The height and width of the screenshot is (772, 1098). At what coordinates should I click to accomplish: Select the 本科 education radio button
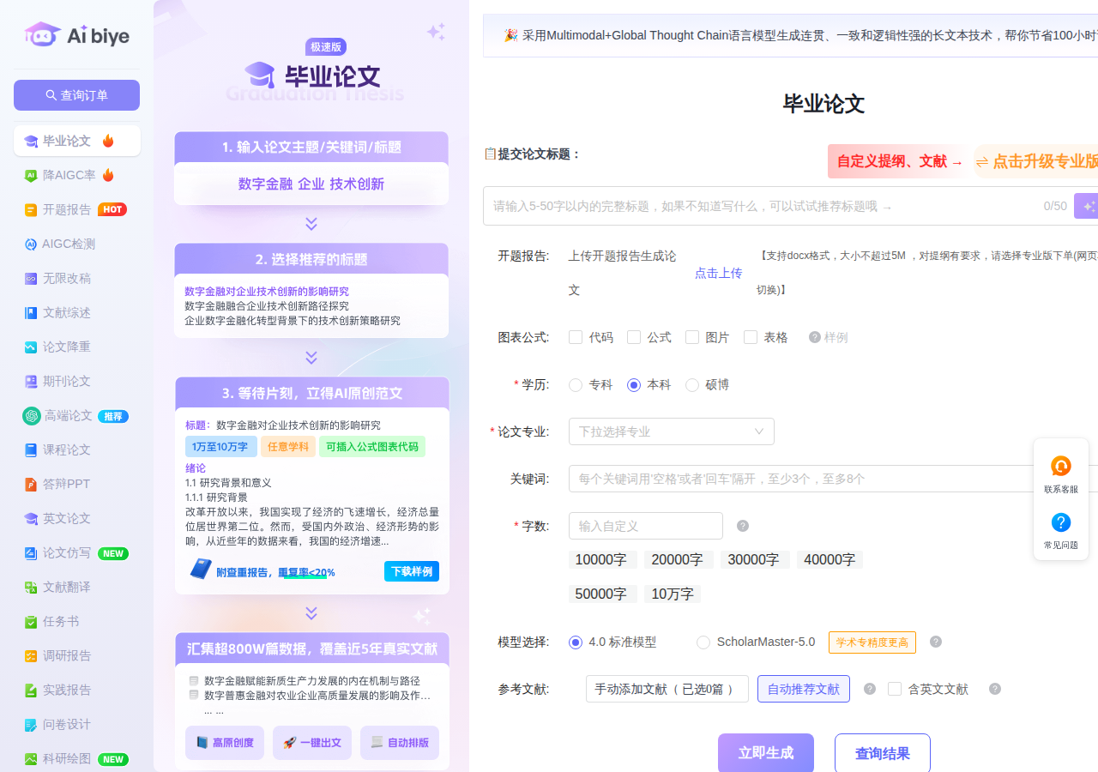[x=634, y=385]
